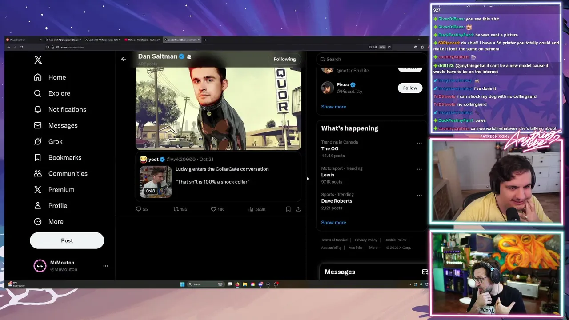Open The OG trending topic
The height and width of the screenshot is (320, 569).
click(x=330, y=148)
